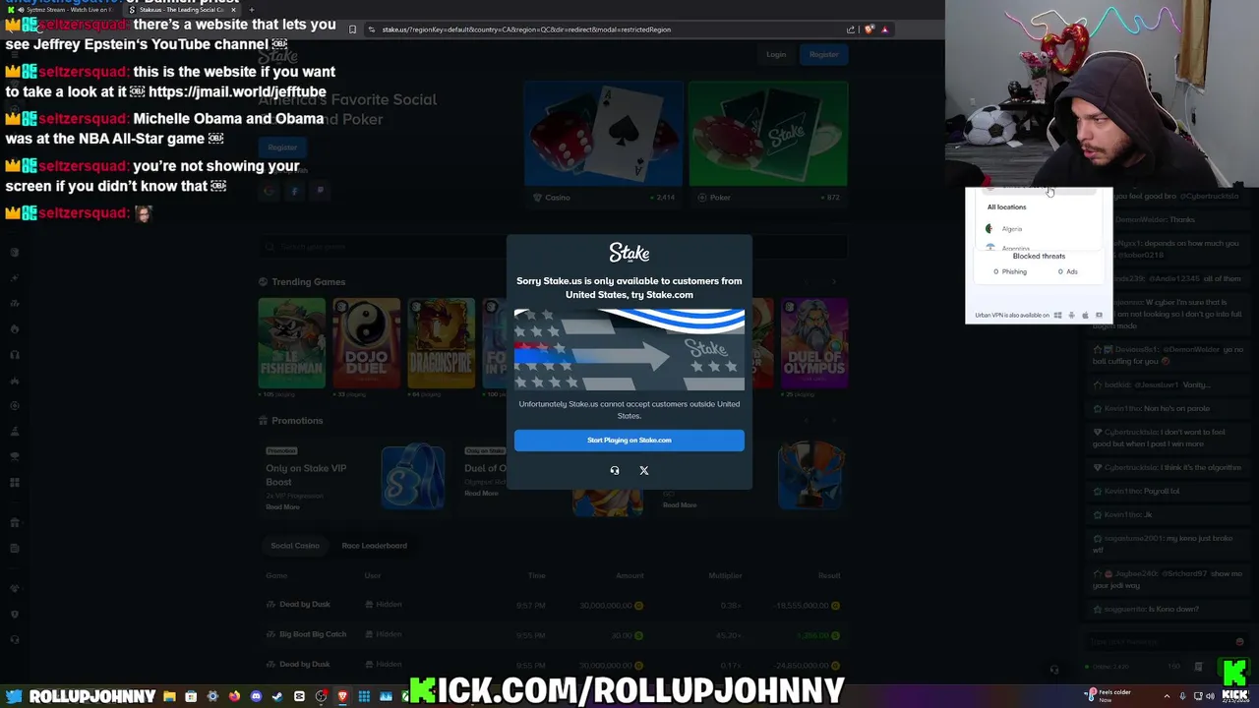Screen dimensions: 1259x708
Task: Click the Trending Games heading
Action: click(309, 282)
